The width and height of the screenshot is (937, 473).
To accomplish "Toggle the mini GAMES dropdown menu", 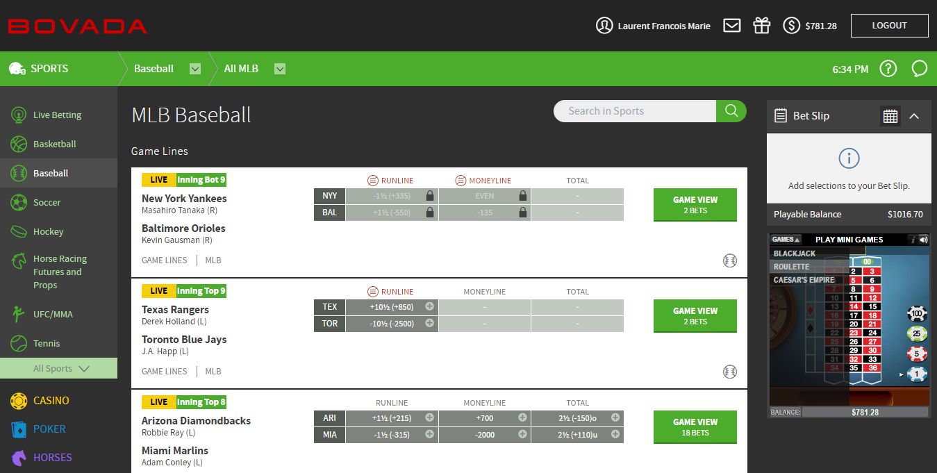I will point(786,240).
